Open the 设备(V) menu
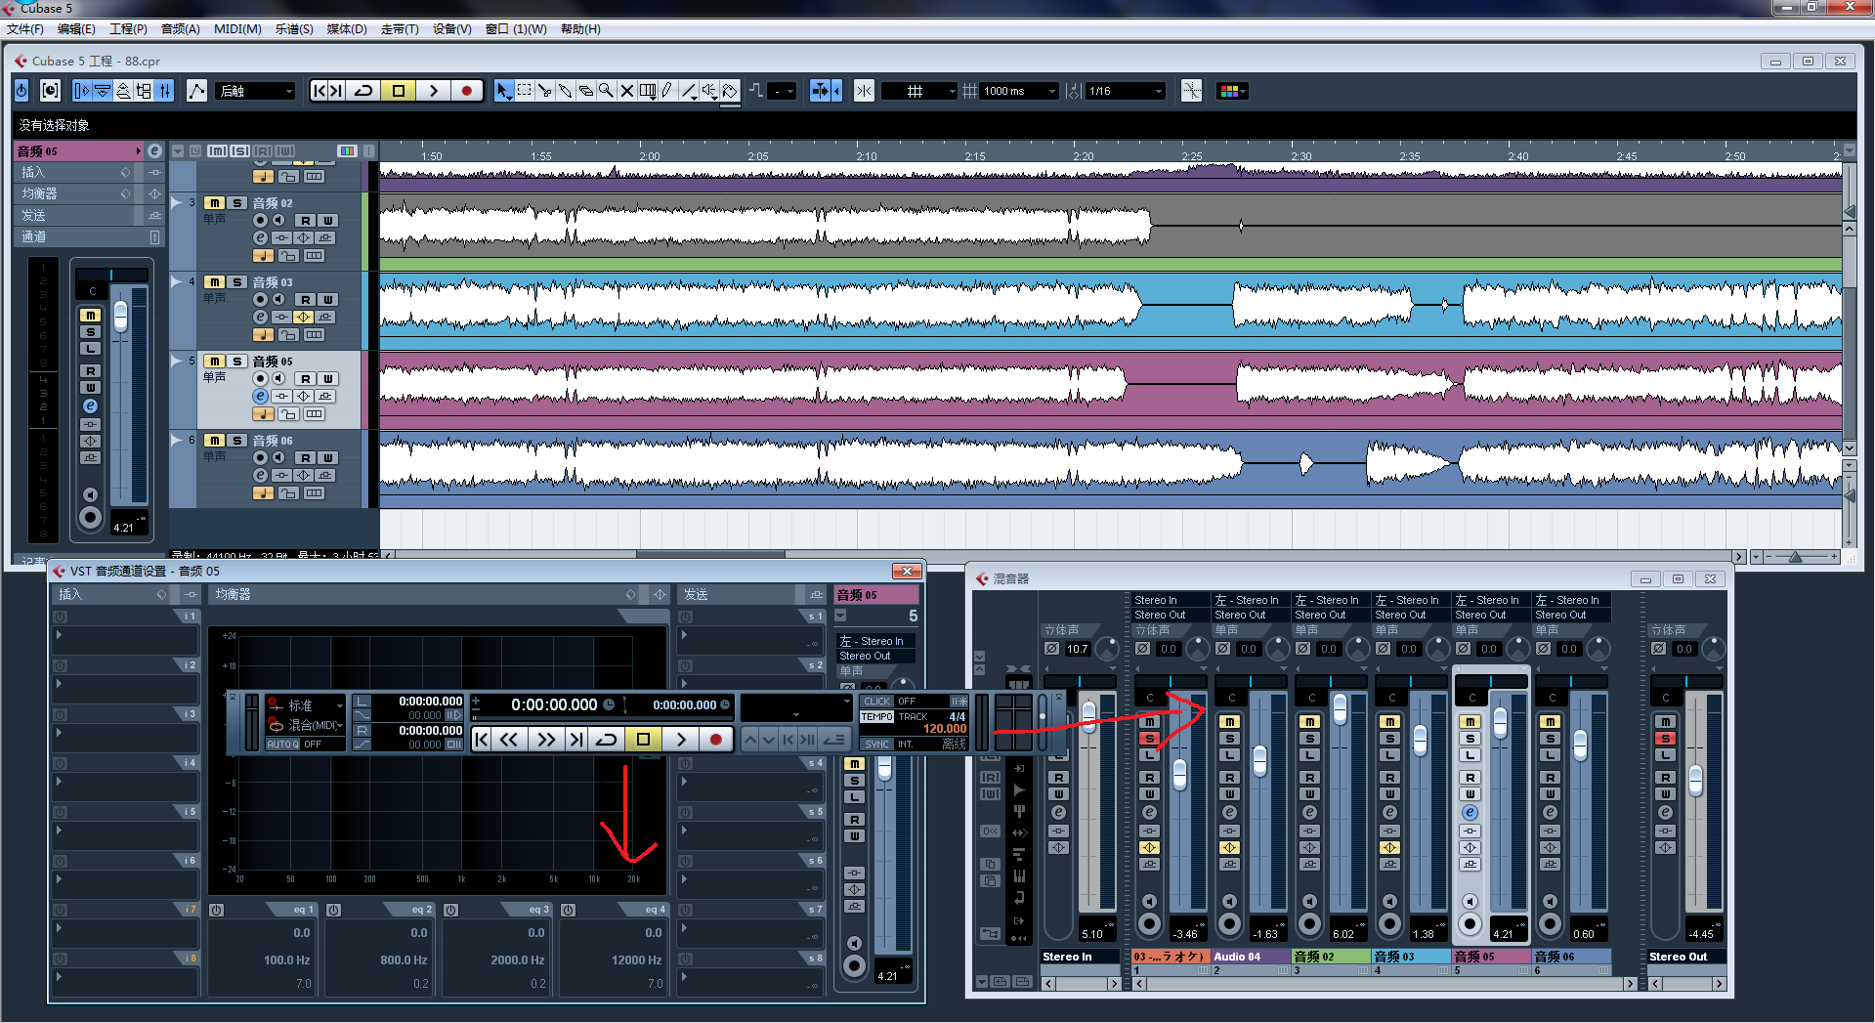The image size is (1875, 1023). pos(451,29)
